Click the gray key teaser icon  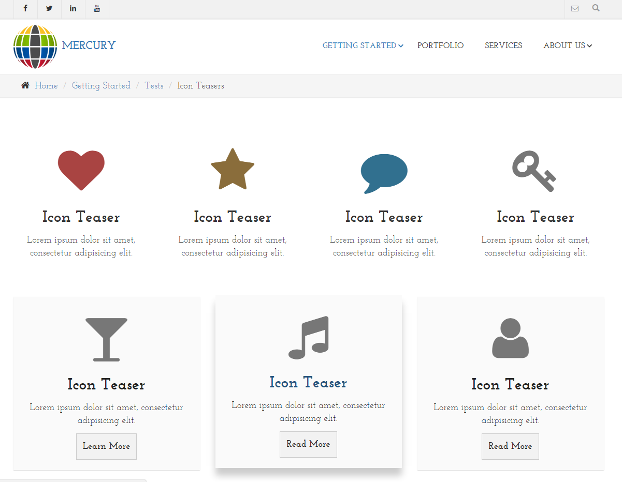(534, 171)
